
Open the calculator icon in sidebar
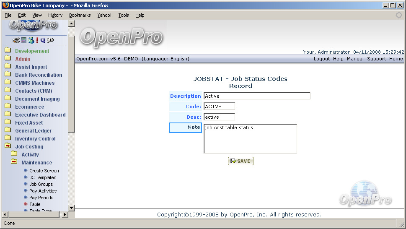pos(24,40)
